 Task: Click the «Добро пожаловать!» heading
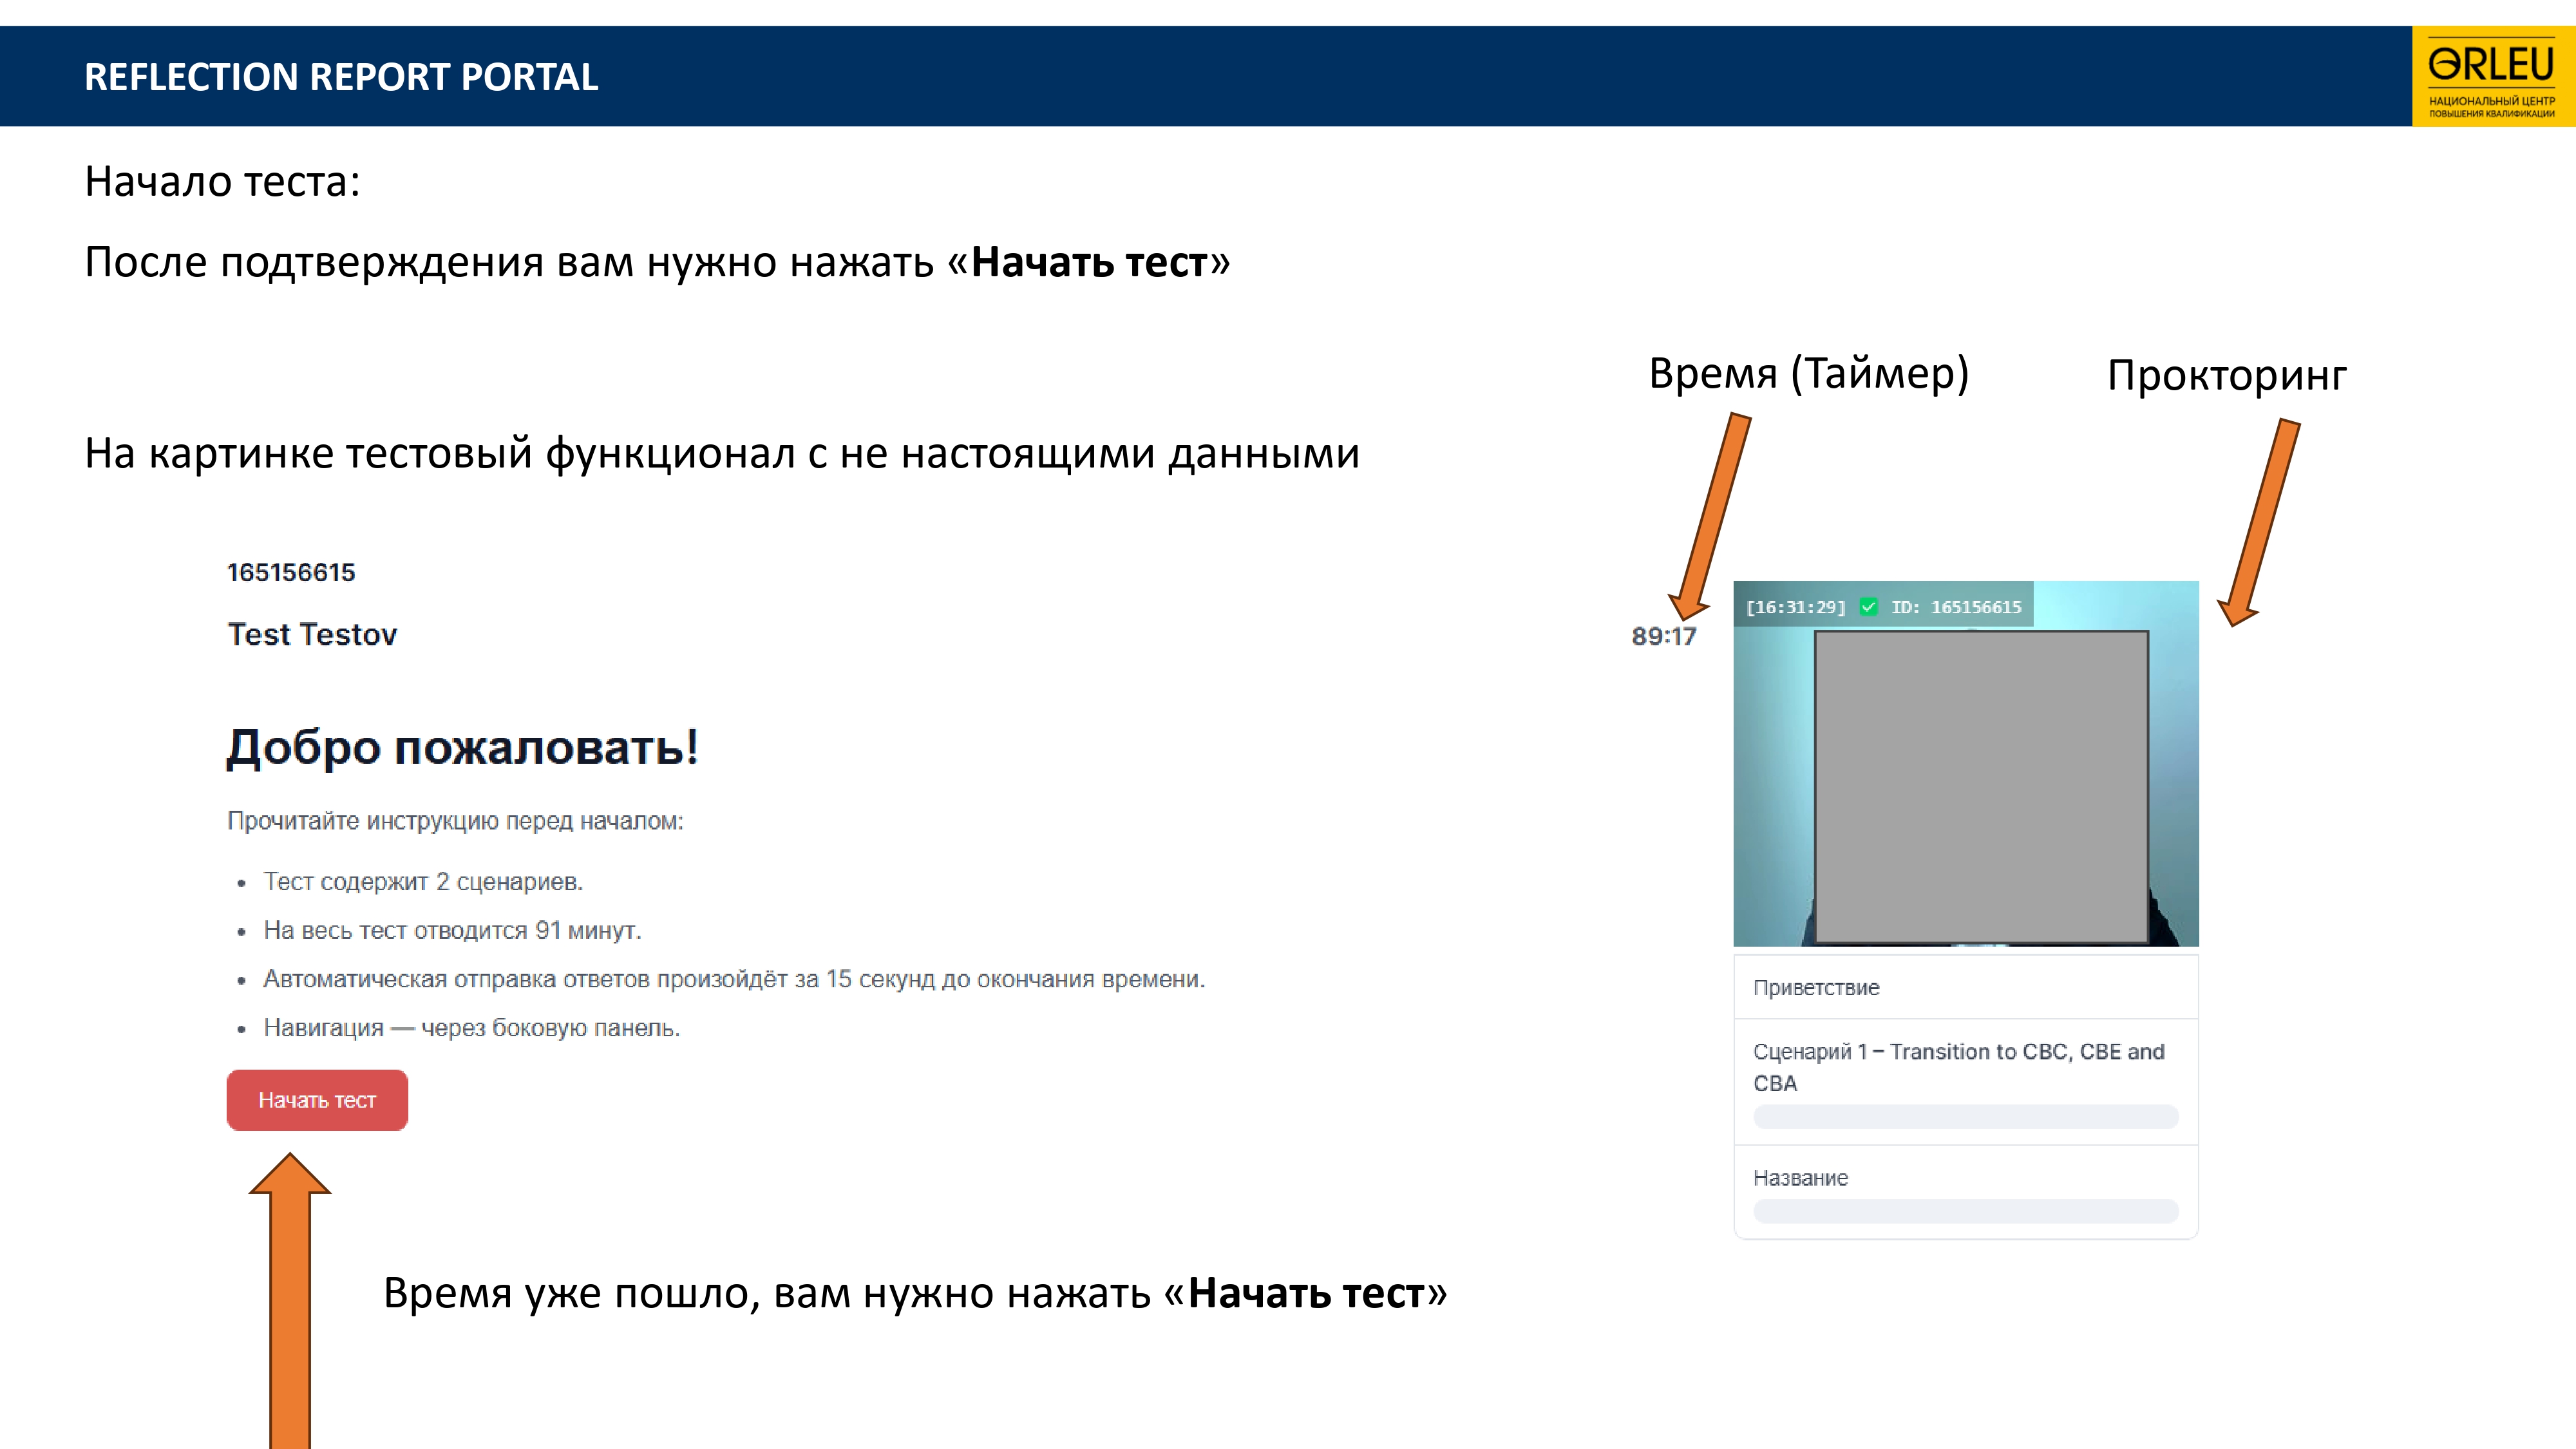click(x=462, y=747)
